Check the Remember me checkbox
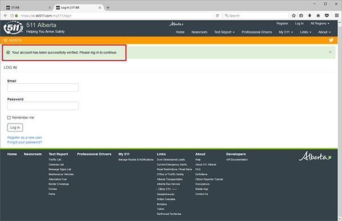This screenshot has height=221, width=342. (x=9, y=118)
